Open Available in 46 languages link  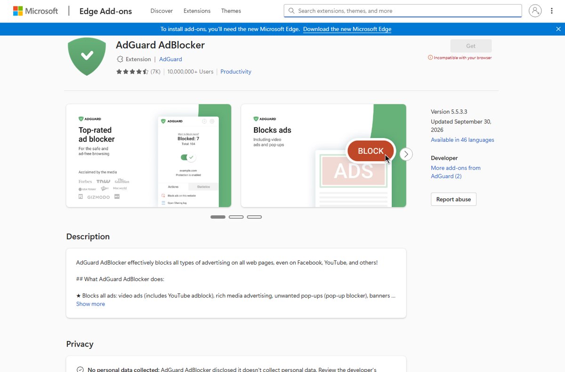tap(462, 140)
